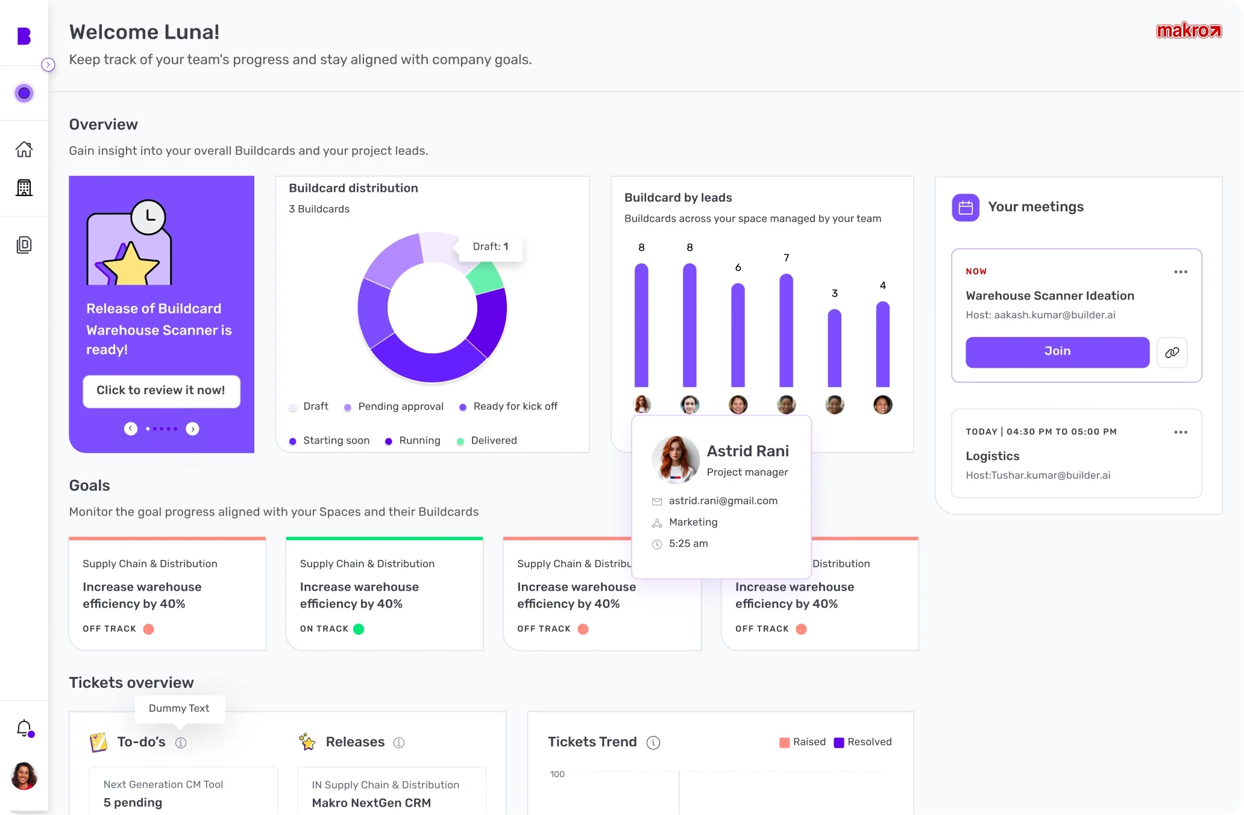Image resolution: width=1244 pixels, height=815 pixels.
Task: Toggle the Pending approval legend item
Action: 394,407
